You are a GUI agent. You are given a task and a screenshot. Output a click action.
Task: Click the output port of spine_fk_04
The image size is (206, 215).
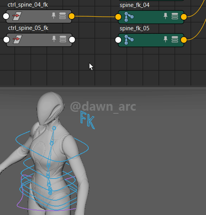pos(184,17)
